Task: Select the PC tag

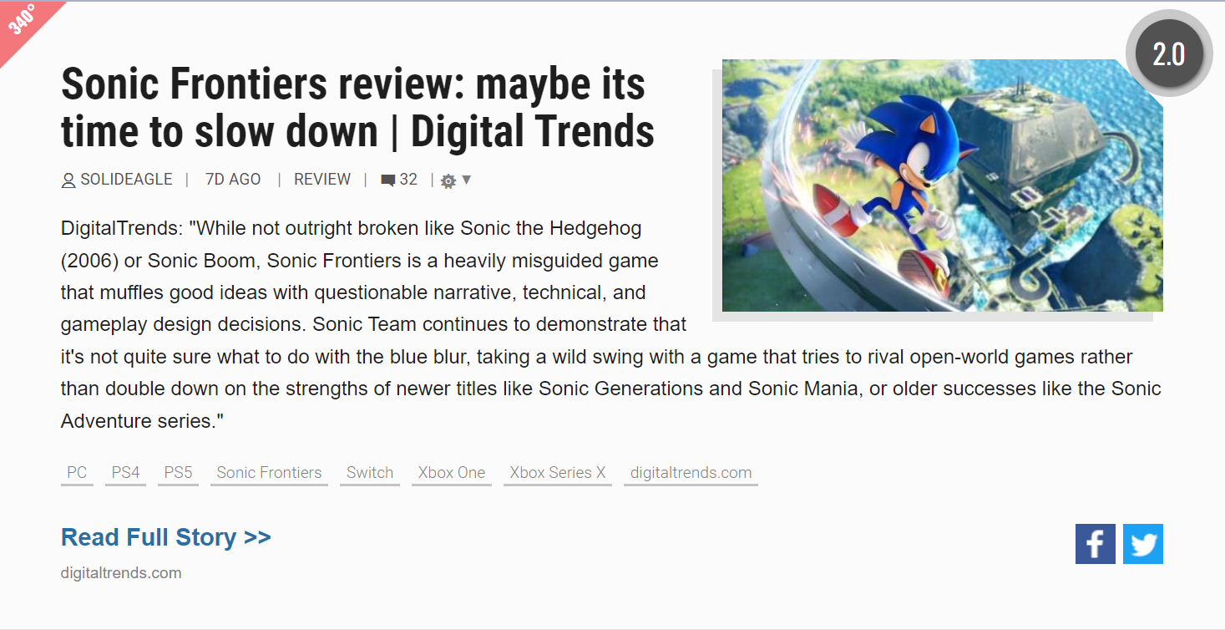Action: click(x=77, y=473)
